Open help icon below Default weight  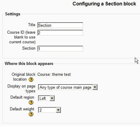pos(31,114)
